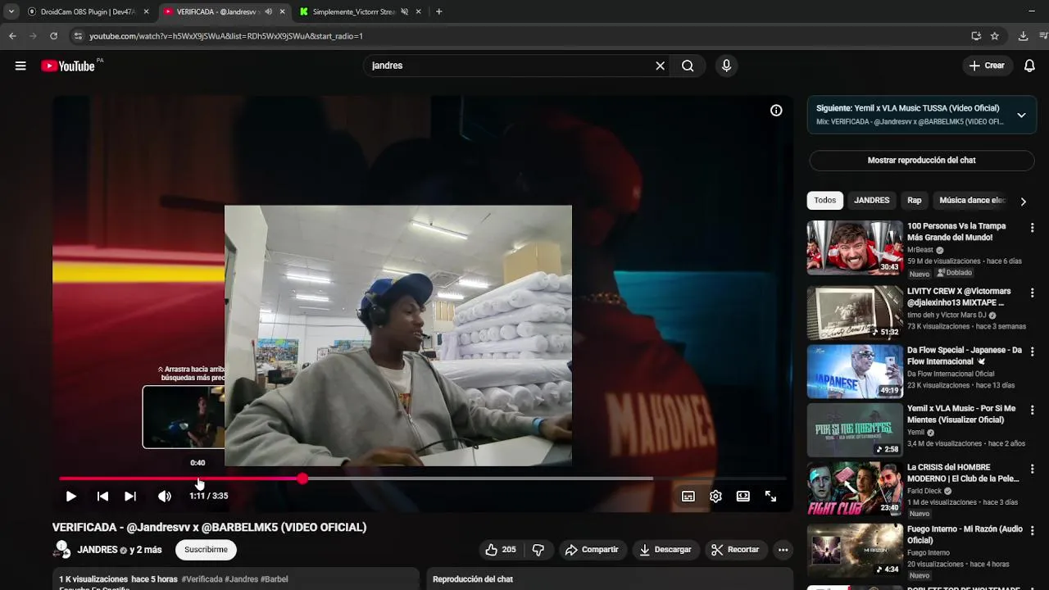Select the Música dance filter chip
The image size is (1049, 590).
tap(972, 201)
